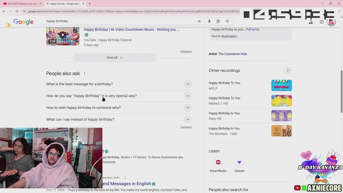This screenshot has height=193, width=343.
Task: Expand 'What is the best message for a birthday?'
Action: 119,84
